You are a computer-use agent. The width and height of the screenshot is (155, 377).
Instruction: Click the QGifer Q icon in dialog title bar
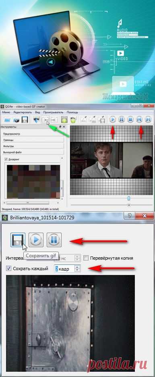(4, 217)
